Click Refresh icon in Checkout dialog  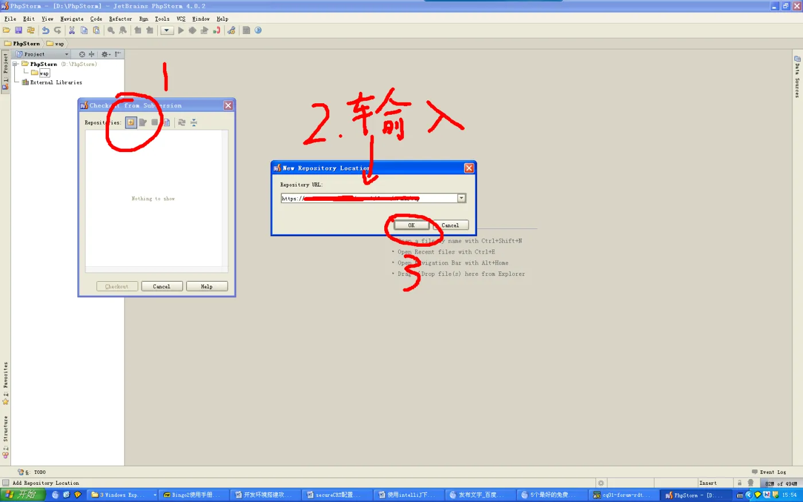[x=182, y=122]
